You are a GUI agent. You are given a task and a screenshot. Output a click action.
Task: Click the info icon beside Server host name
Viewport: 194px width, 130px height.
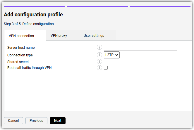coord(99,47)
